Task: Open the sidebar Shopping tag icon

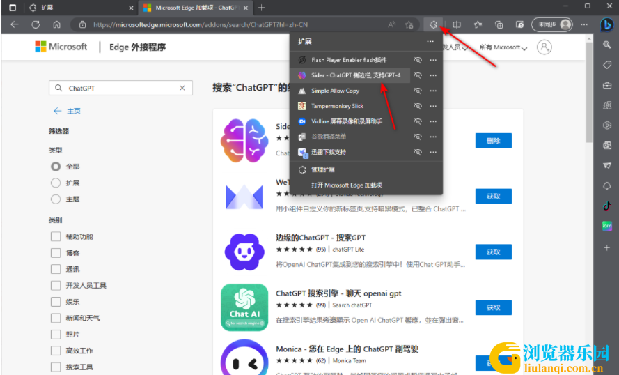Action: click(607, 65)
